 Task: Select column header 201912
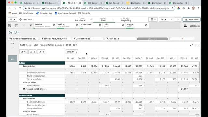point(194,58)
